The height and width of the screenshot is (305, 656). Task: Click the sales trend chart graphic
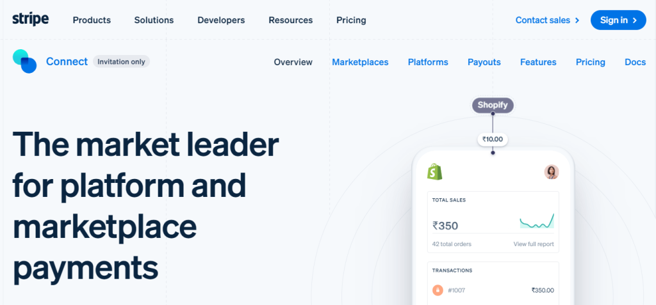pos(537,221)
